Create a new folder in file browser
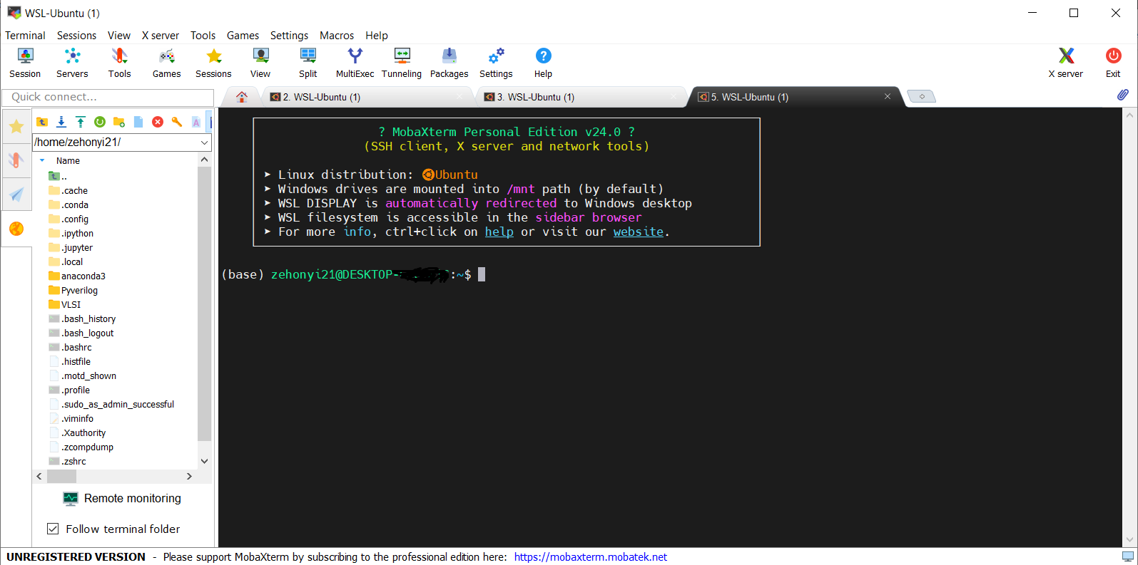The height and width of the screenshot is (565, 1138). coord(119,122)
